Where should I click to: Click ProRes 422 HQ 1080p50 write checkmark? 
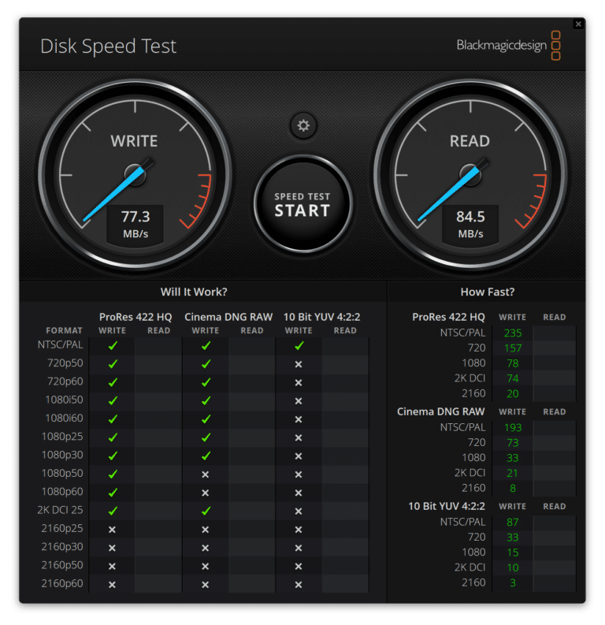[x=113, y=474]
